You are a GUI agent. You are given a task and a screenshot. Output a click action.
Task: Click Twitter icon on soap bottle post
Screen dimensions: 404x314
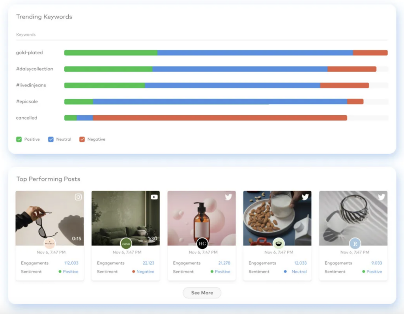[228, 197]
